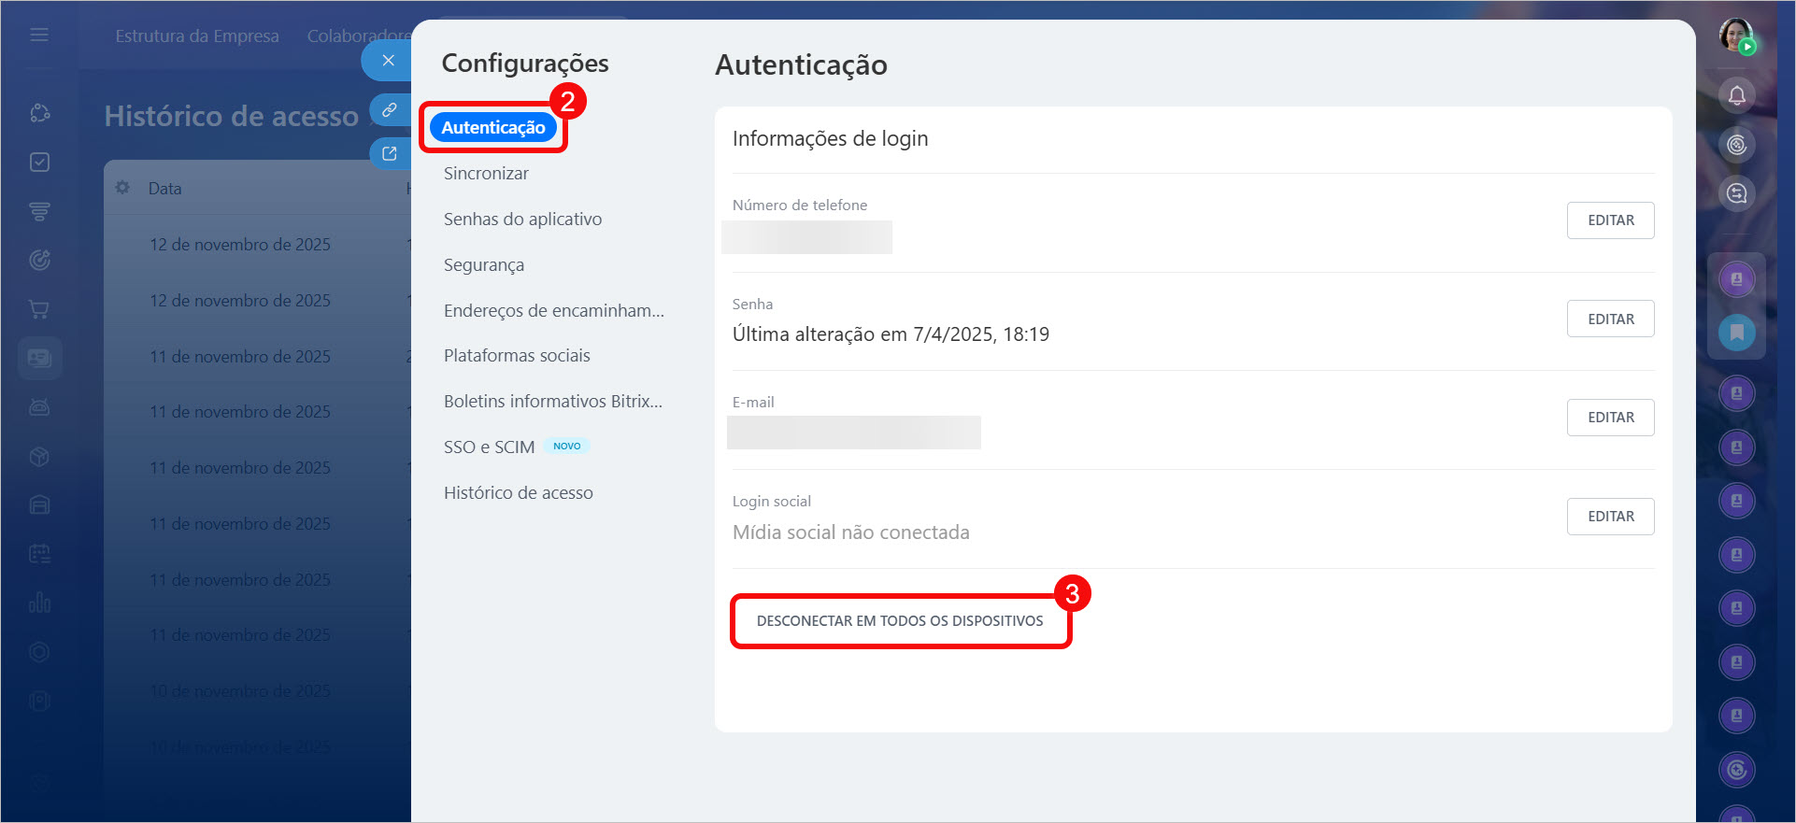
Task: Click EDITAR next to Número de telefone
Action: click(x=1610, y=220)
